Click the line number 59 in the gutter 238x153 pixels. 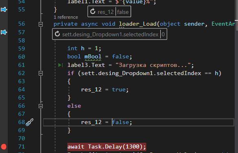click(22, 49)
